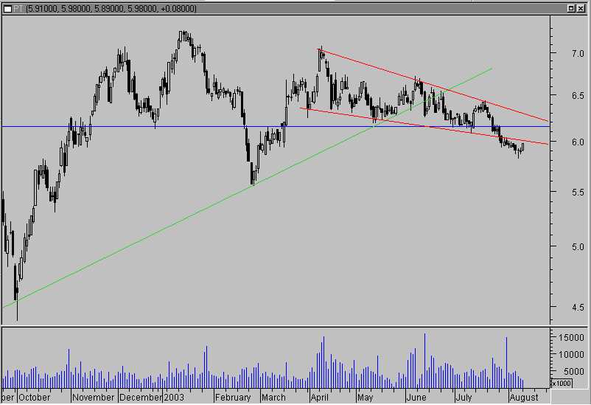Select the PT ticker title text
The width and height of the screenshot is (591, 405).
[18, 8]
